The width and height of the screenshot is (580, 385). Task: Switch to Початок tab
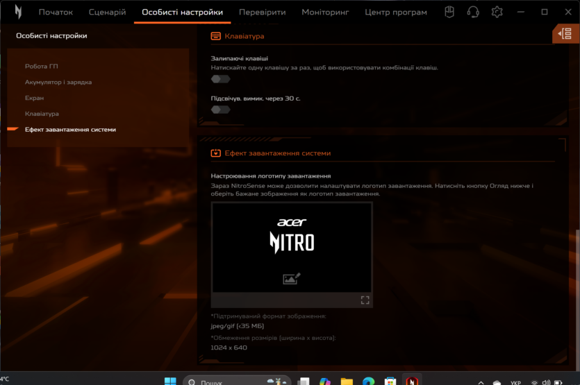56,12
